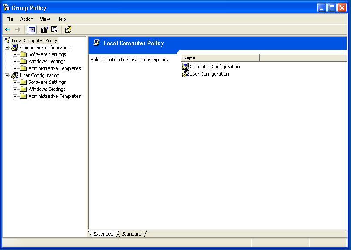Expand Administrative Templates under Computer Configuration
Screen dimensions: 351x250
pyautogui.click(x=15, y=68)
